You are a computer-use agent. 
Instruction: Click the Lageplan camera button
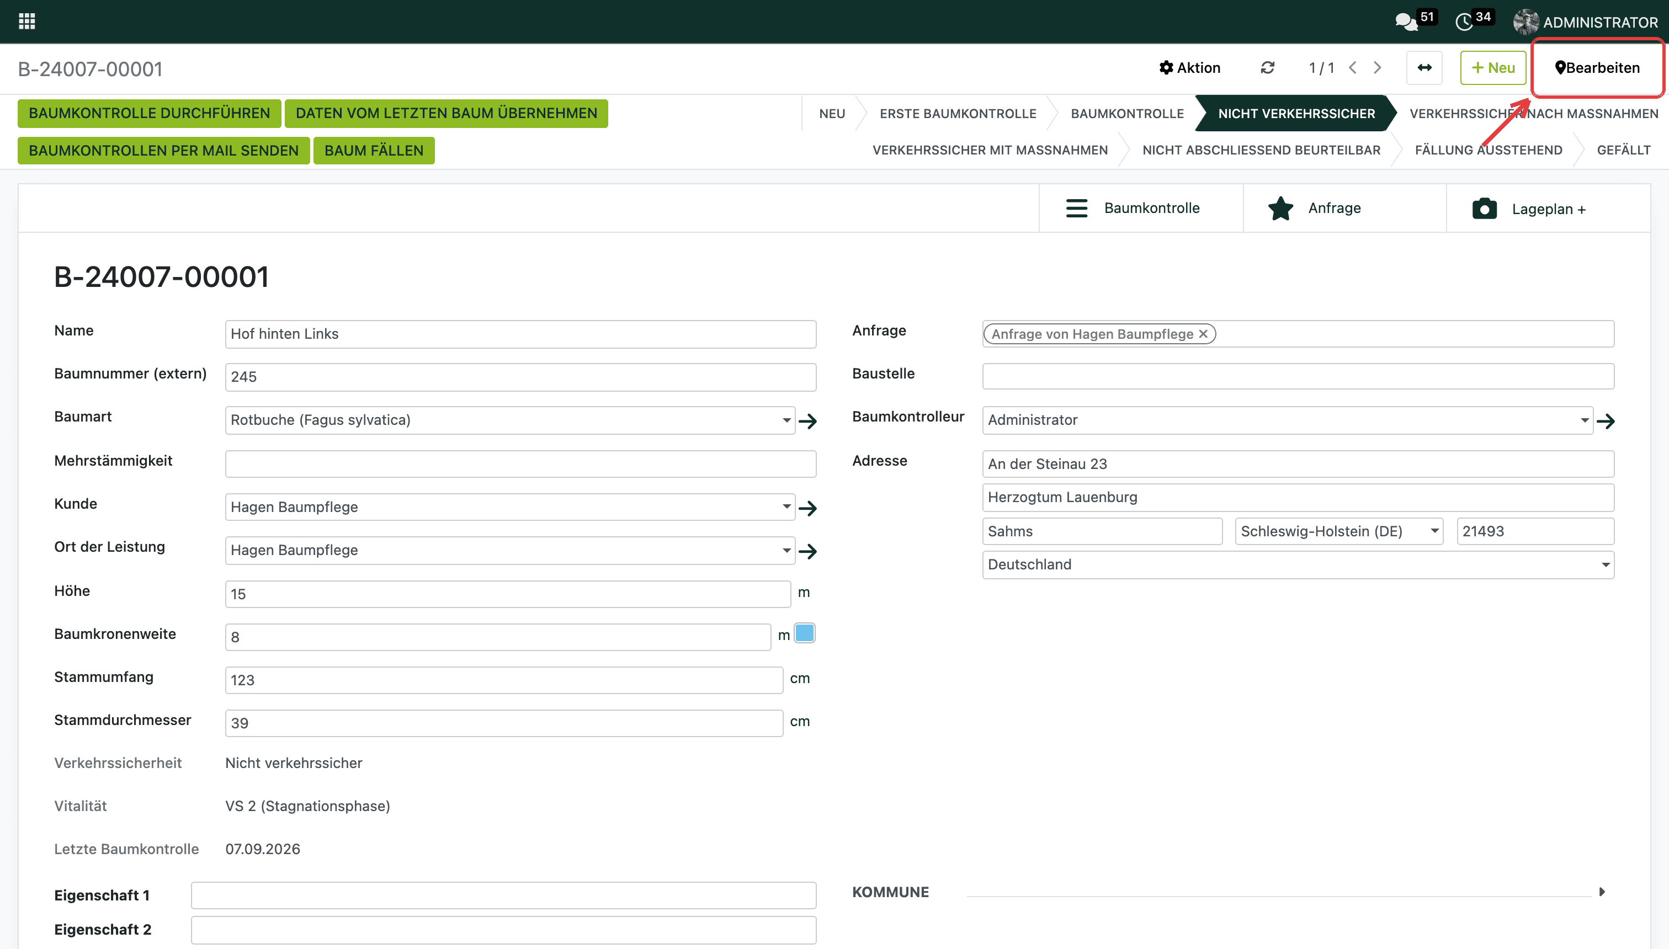click(1548, 209)
